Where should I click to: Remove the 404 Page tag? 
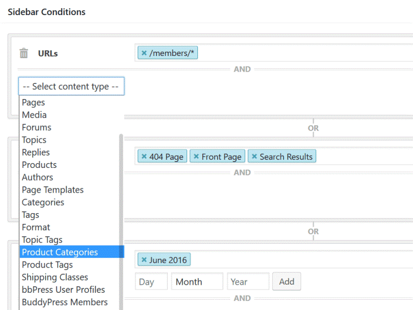[x=144, y=156]
